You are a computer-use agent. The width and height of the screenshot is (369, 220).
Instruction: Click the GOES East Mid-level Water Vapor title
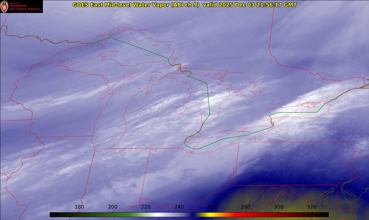pyautogui.click(x=136, y=5)
